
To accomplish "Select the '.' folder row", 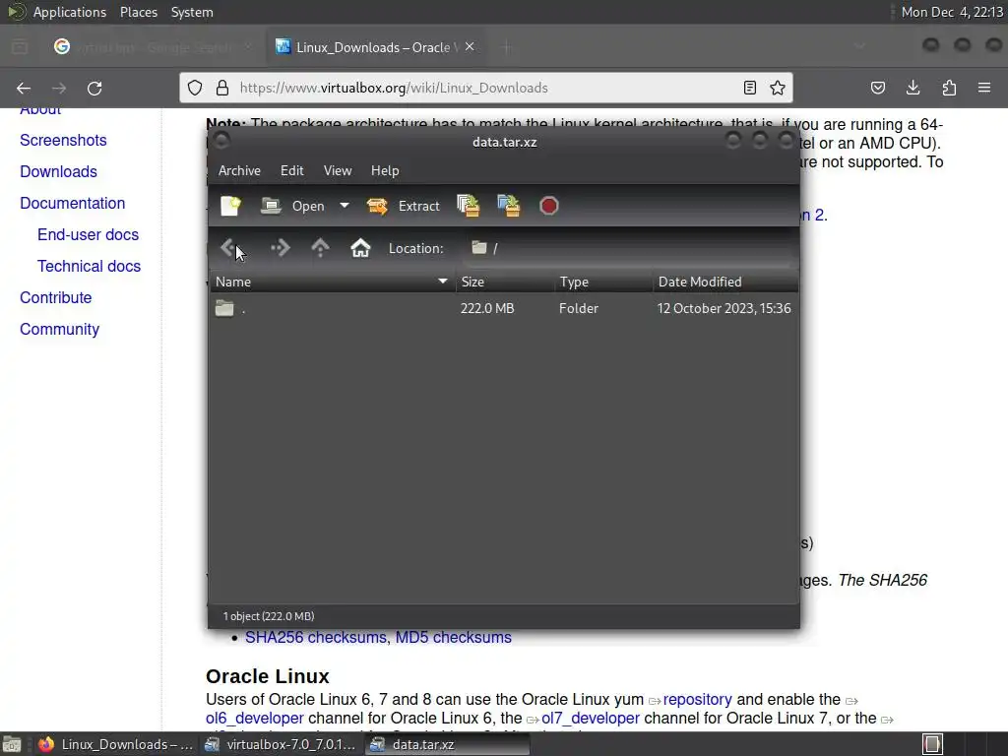I will pos(503,308).
